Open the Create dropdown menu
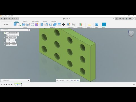Screen dimensions: 136x102 click(26, 27)
